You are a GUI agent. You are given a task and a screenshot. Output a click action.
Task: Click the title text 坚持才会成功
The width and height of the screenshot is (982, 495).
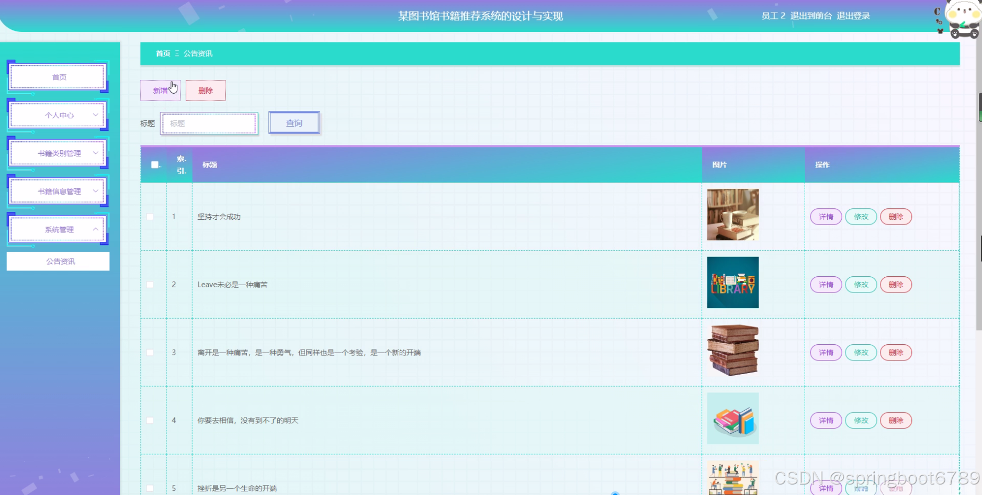pyautogui.click(x=219, y=217)
